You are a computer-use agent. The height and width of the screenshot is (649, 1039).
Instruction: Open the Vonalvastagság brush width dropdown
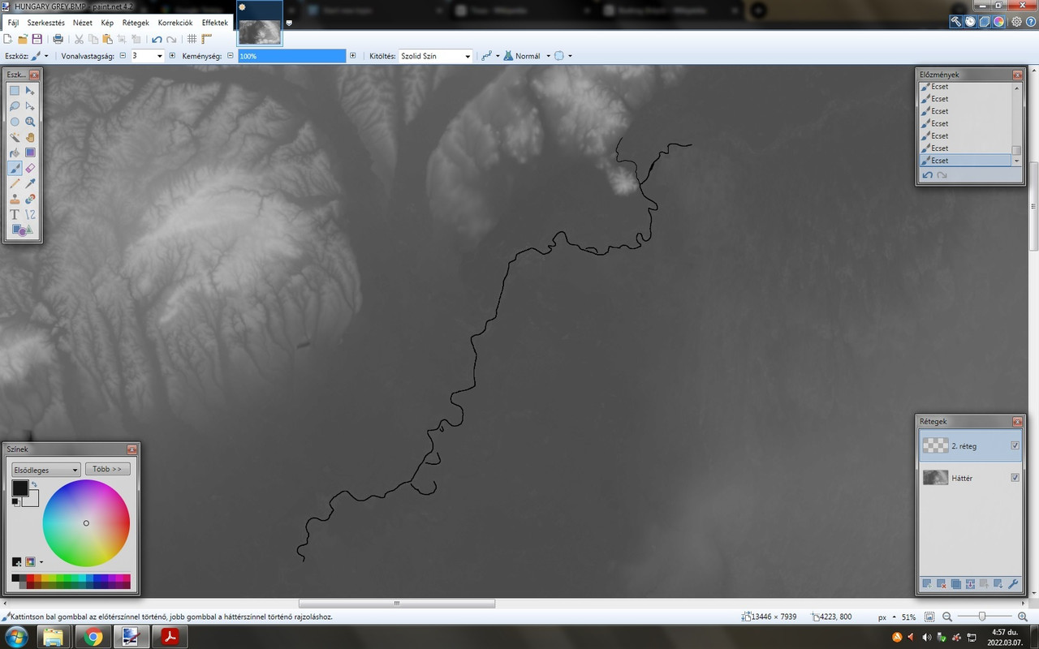[x=160, y=56]
